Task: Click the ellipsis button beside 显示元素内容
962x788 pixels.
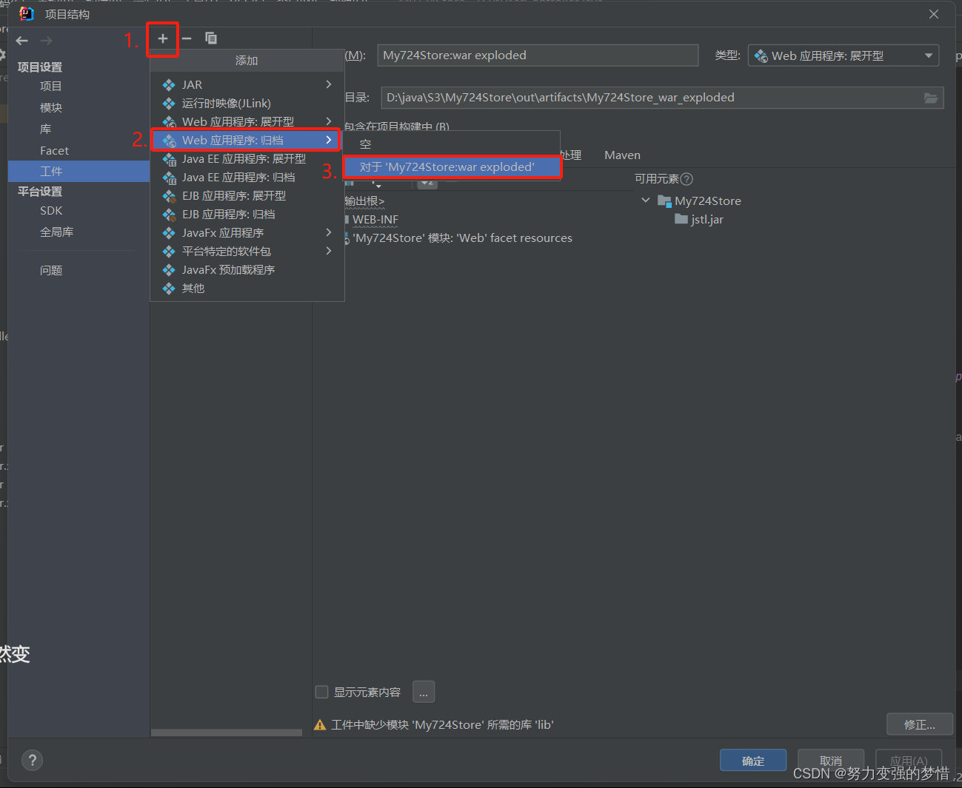Action: [x=424, y=692]
